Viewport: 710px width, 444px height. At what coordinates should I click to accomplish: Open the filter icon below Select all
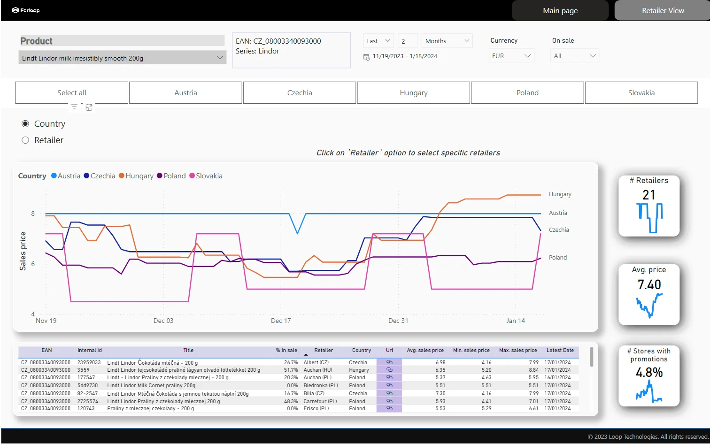coord(74,107)
